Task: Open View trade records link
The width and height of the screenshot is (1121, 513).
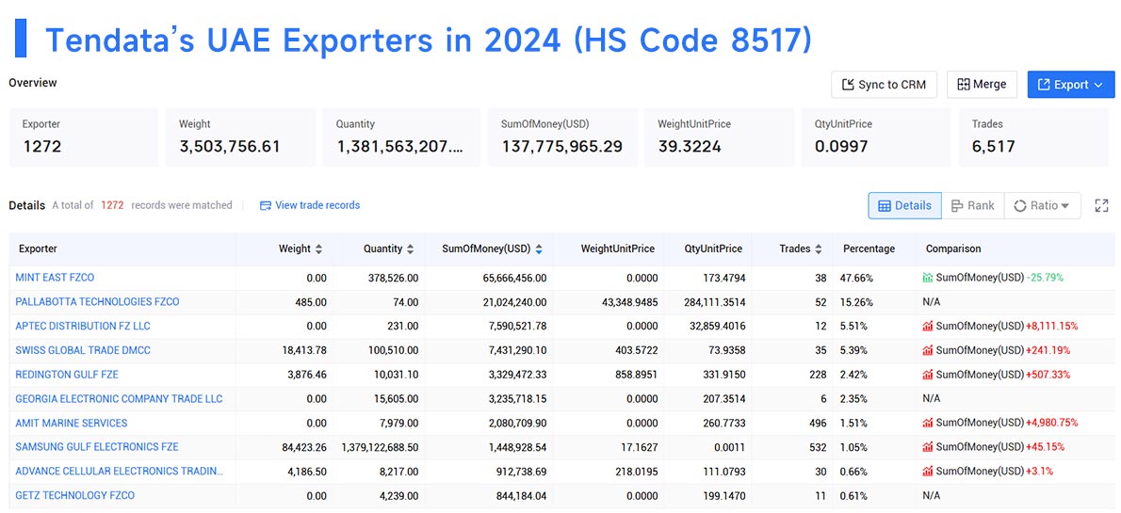Action: 310,205
